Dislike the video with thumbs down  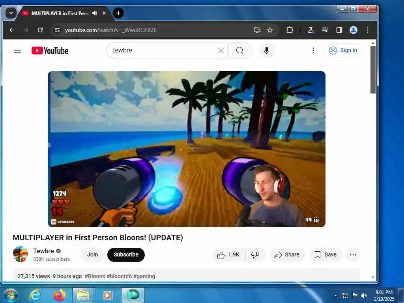coord(255,255)
